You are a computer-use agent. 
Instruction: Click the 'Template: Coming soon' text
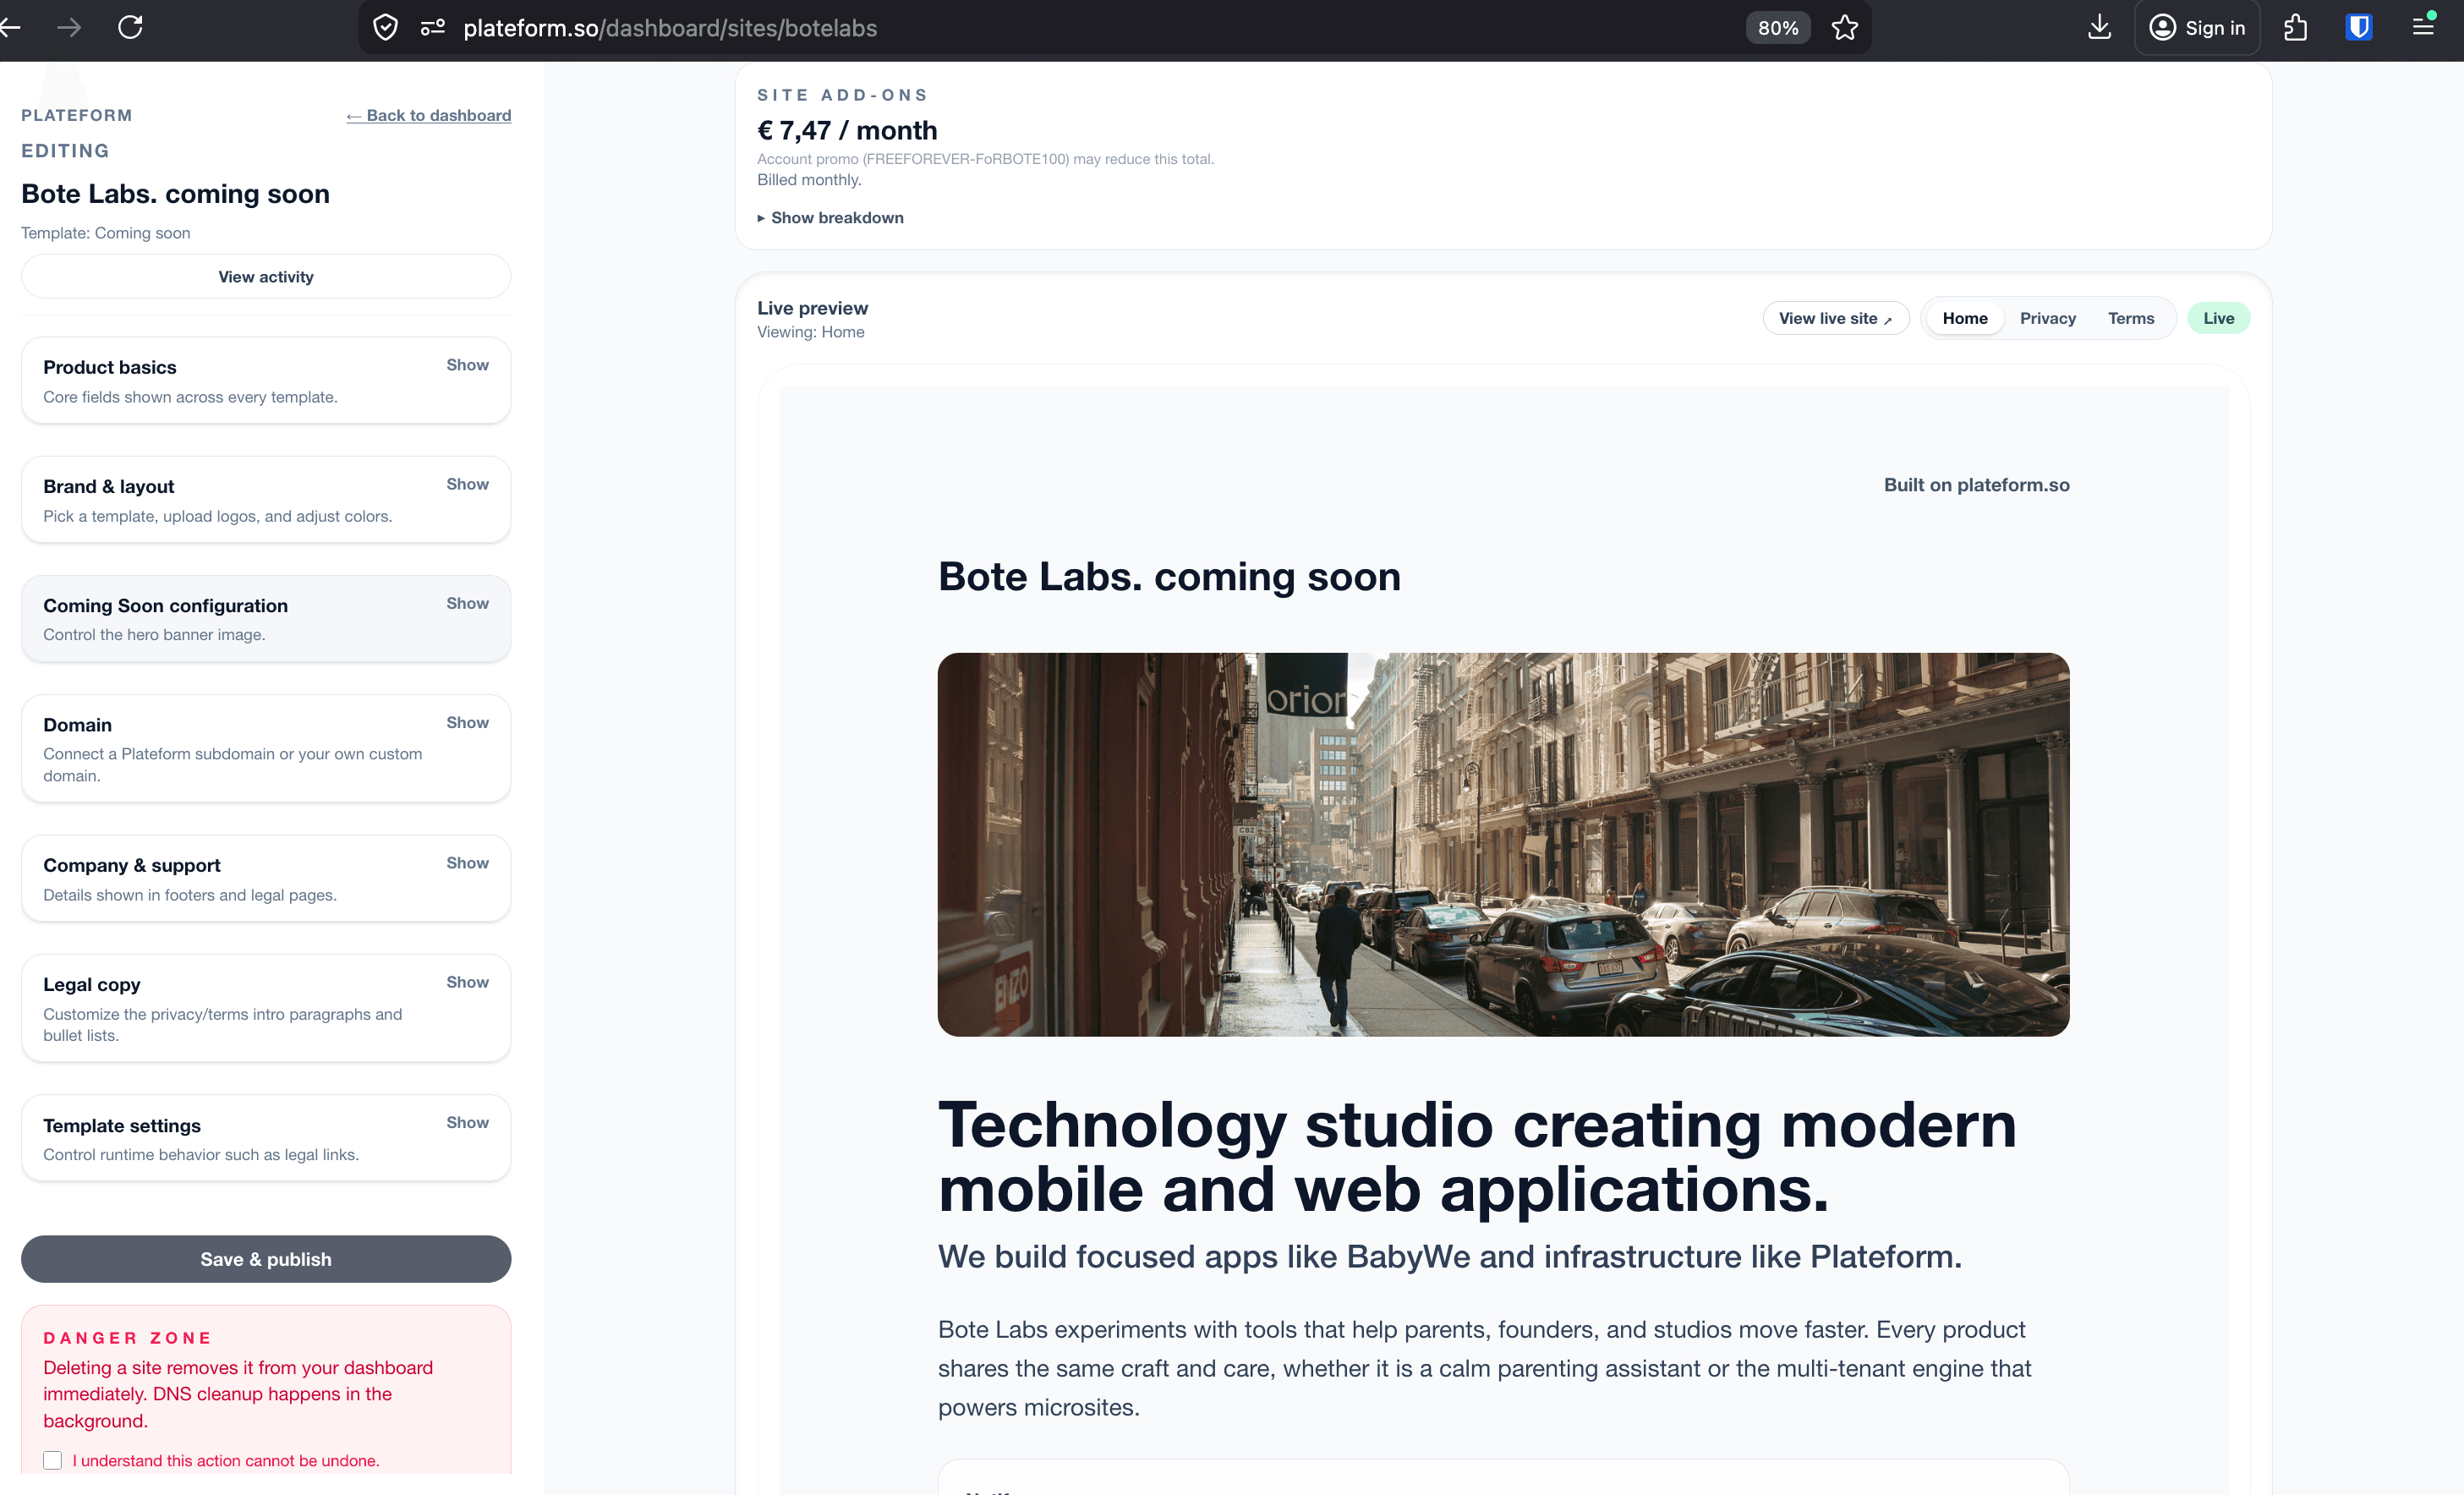pos(106,233)
